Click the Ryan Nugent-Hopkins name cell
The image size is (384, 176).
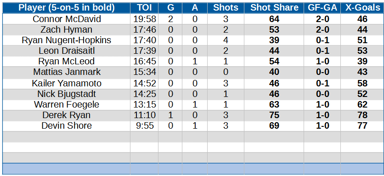pos(66,40)
